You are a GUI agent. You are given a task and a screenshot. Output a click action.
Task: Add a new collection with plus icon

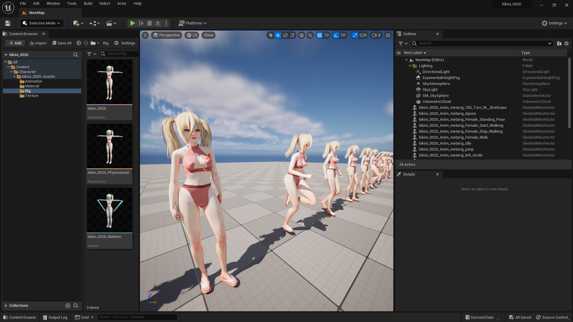pos(68,306)
